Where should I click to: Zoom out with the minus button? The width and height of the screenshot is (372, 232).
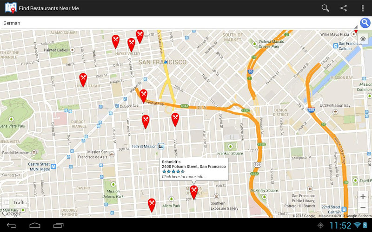363,207
